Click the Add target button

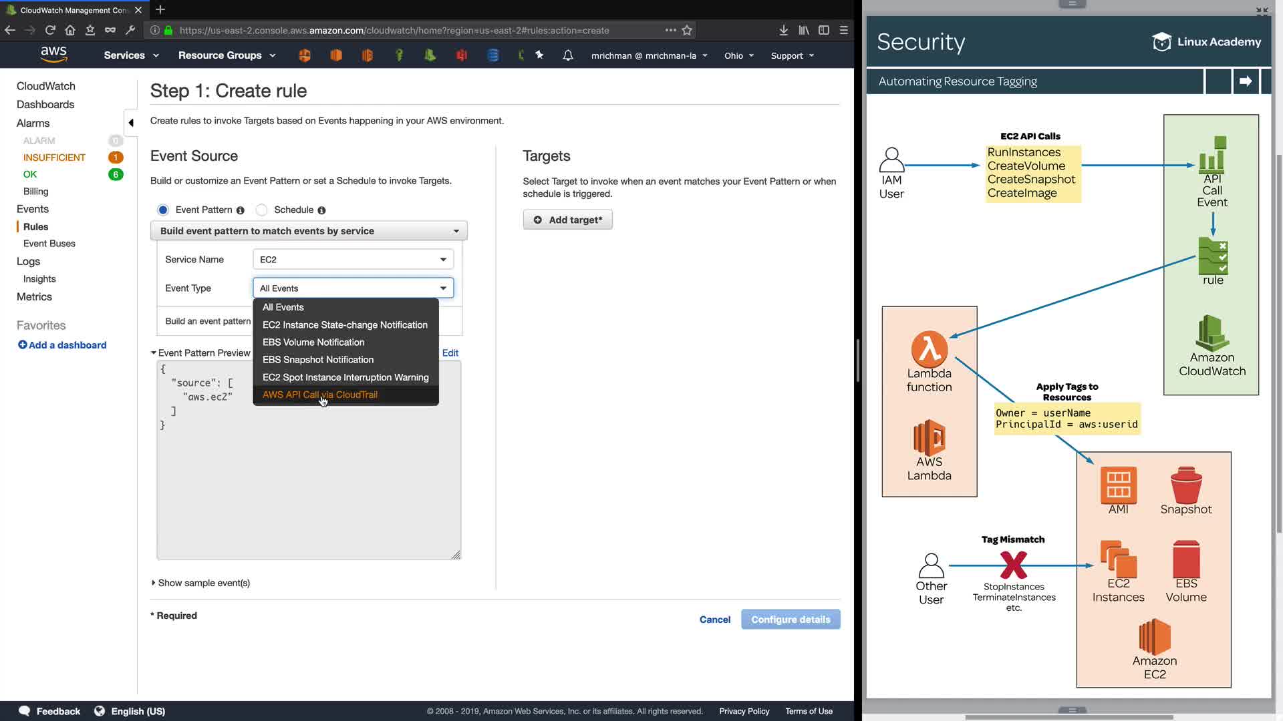tap(567, 220)
